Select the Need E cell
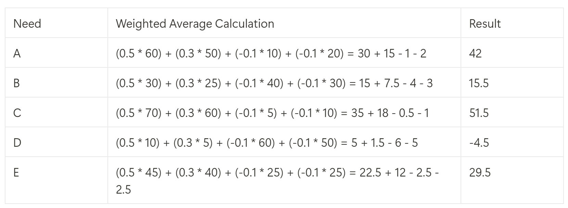Screen dimensions: 568x208 point(56,181)
